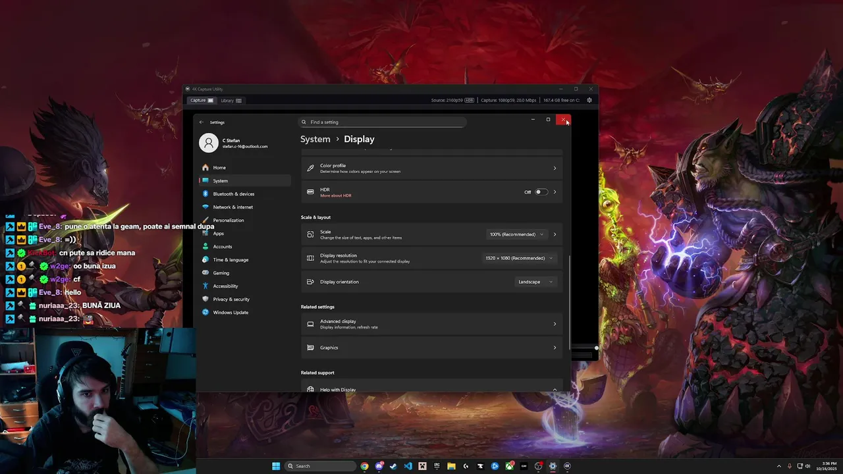843x474 pixels.
Task: Select System in Settings sidebar
Action: (x=244, y=180)
